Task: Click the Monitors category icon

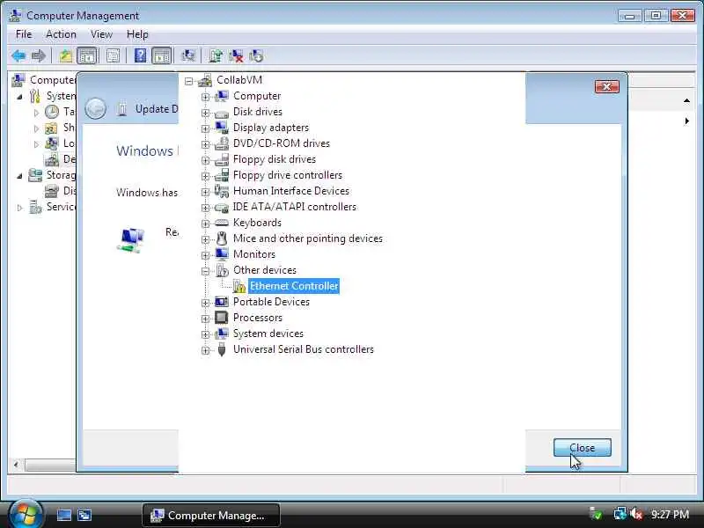Action: [222, 254]
